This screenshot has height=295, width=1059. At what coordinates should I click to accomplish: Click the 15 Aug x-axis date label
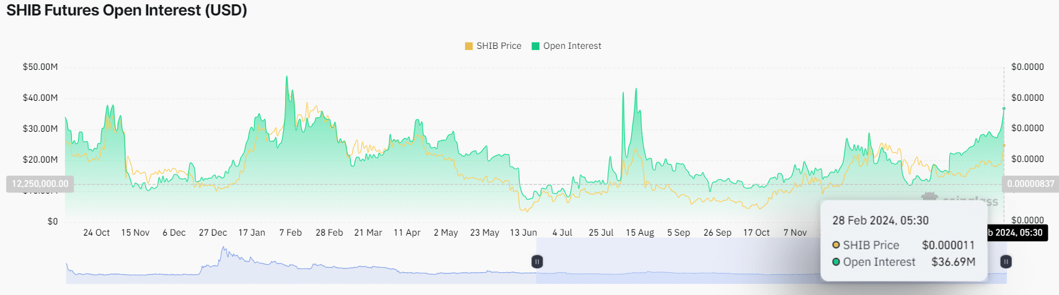640,233
